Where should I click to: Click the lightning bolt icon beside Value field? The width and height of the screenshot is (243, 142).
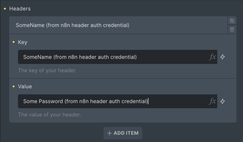(x=222, y=101)
